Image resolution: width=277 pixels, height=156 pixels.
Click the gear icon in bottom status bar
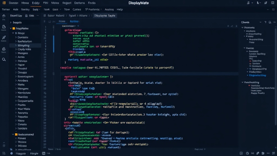pyautogui.click(x=11, y=153)
